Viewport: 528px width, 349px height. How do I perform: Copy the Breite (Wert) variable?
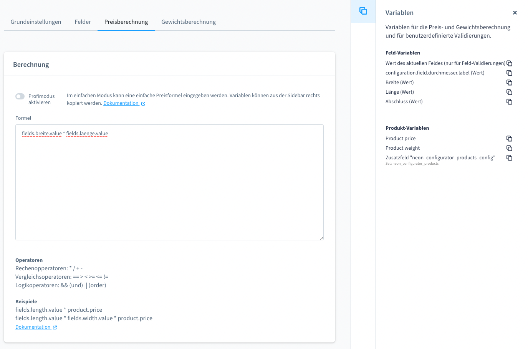[x=509, y=83]
